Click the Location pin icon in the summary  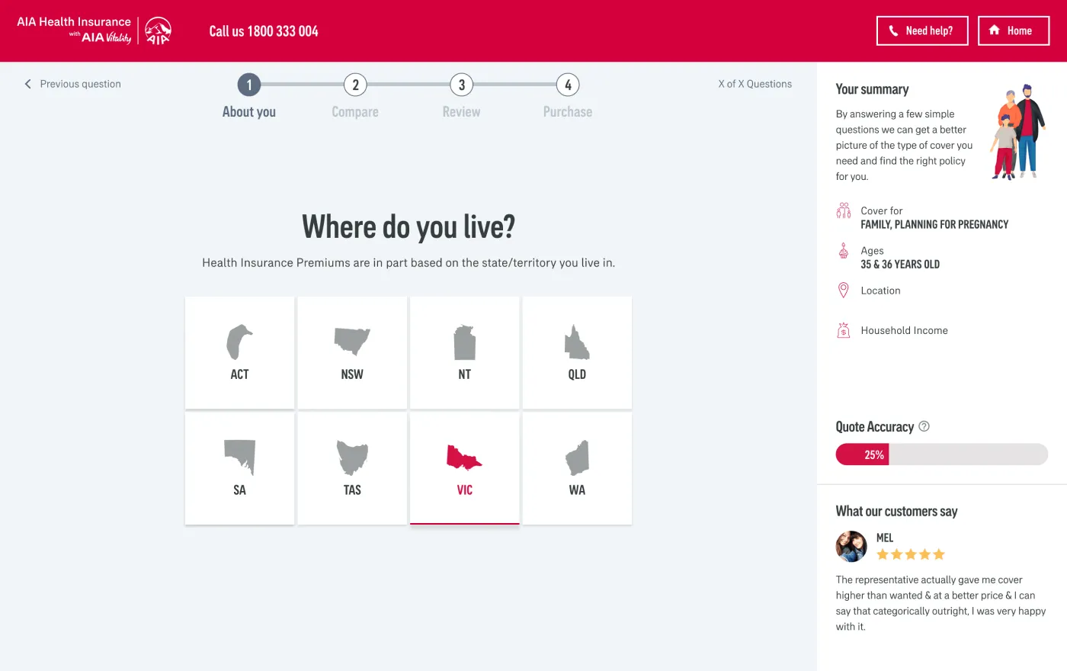tap(843, 290)
